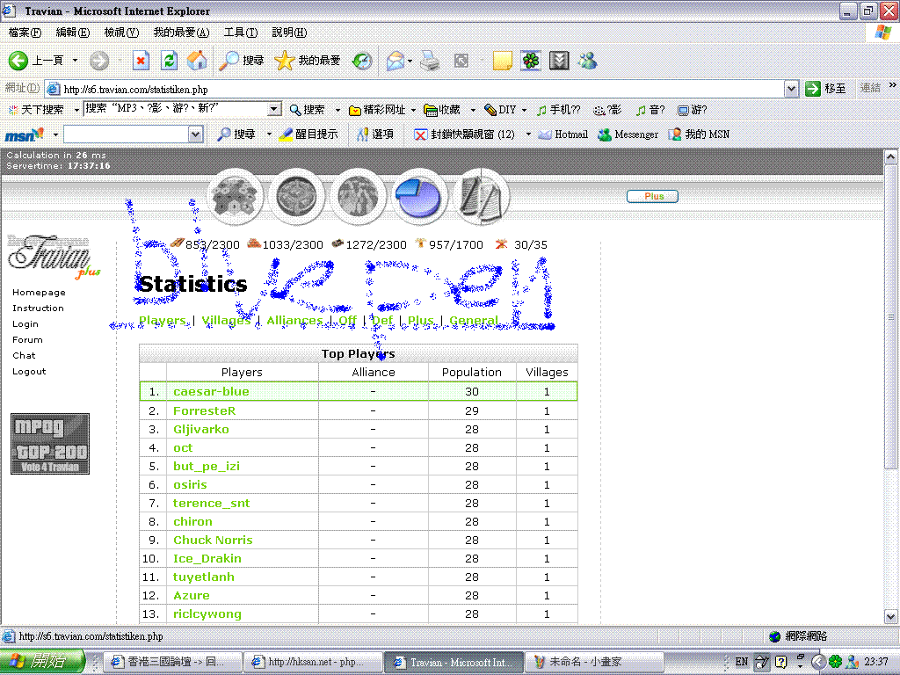
Task: Open the village center round icon
Action: [296, 196]
